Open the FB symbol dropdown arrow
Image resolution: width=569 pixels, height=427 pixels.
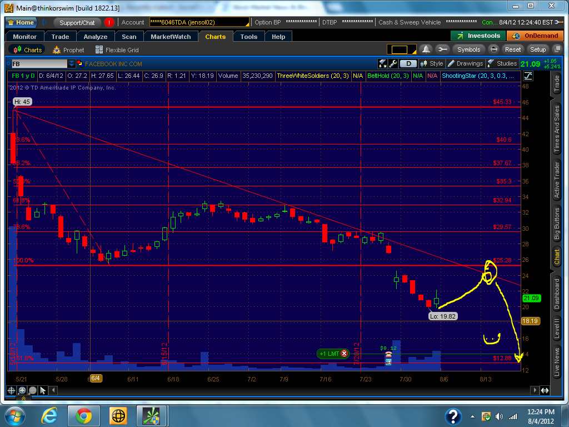(x=72, y=63)
